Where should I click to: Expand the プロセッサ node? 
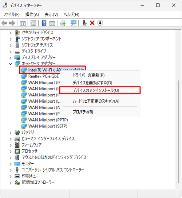[11, 151]
